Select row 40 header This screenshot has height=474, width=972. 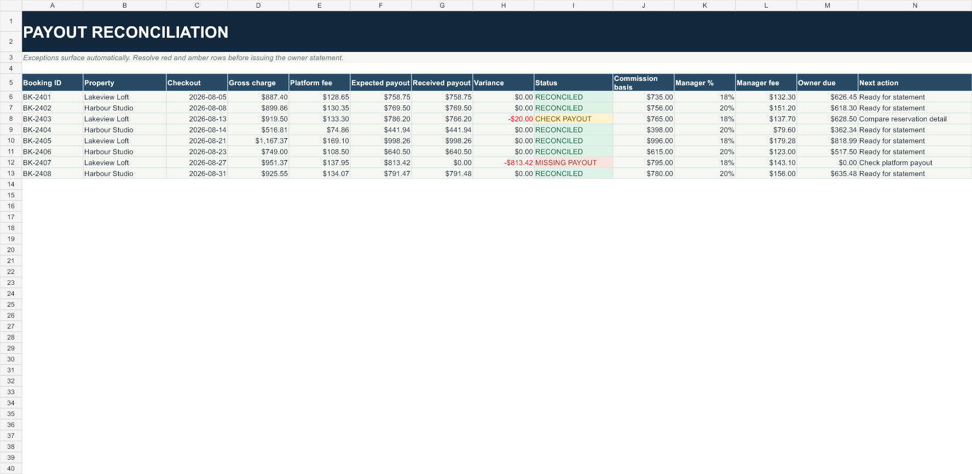tap(11, 469)
